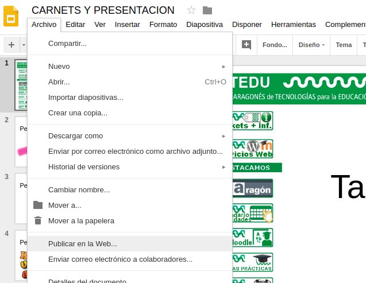Image resolution: width=366 pixels, height=283 pixels.
Task: Click the document title CARNETS Y PRESENTACION
Action: pos(103,10)
